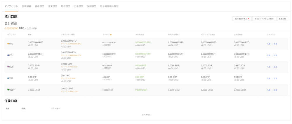Open the 実現損益 tab
This screenshot has width=292, height=124.
point(27,6)
